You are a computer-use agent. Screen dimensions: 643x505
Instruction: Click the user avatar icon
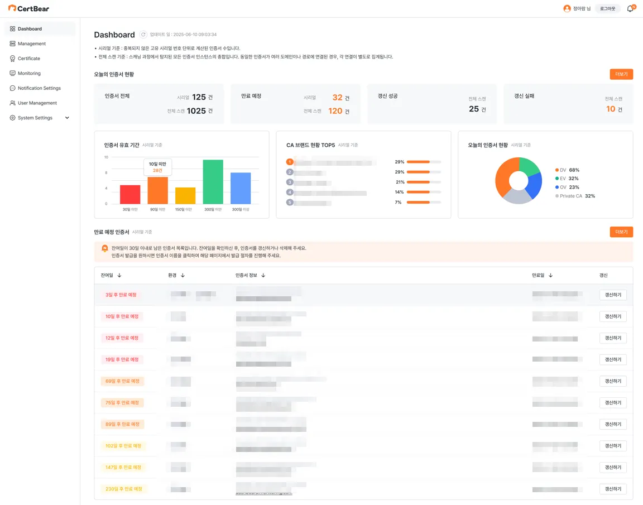point(567,8)
